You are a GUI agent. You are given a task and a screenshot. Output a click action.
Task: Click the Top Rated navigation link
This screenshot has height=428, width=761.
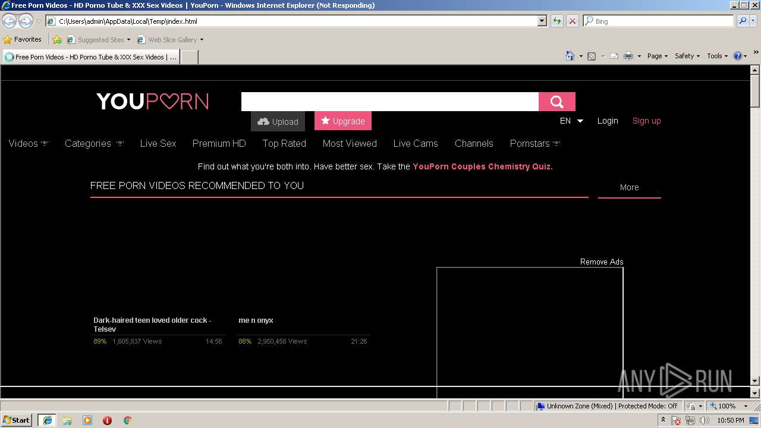[x=284, y=143]
